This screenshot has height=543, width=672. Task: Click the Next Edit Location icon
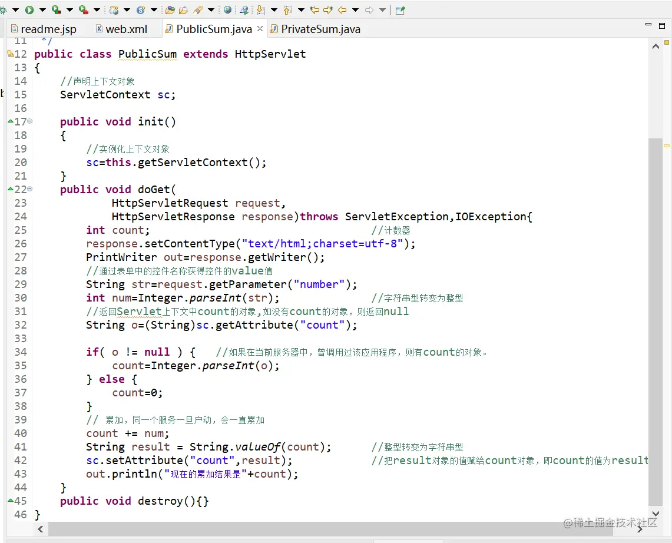[328, 10]
